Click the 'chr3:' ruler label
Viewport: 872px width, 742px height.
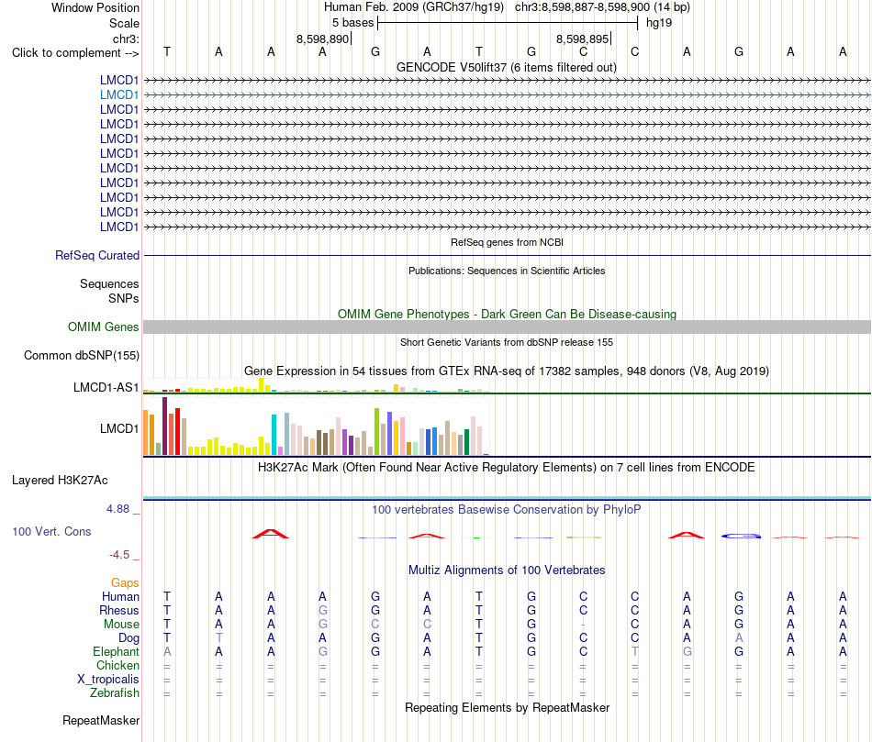(x=126, y=39)
